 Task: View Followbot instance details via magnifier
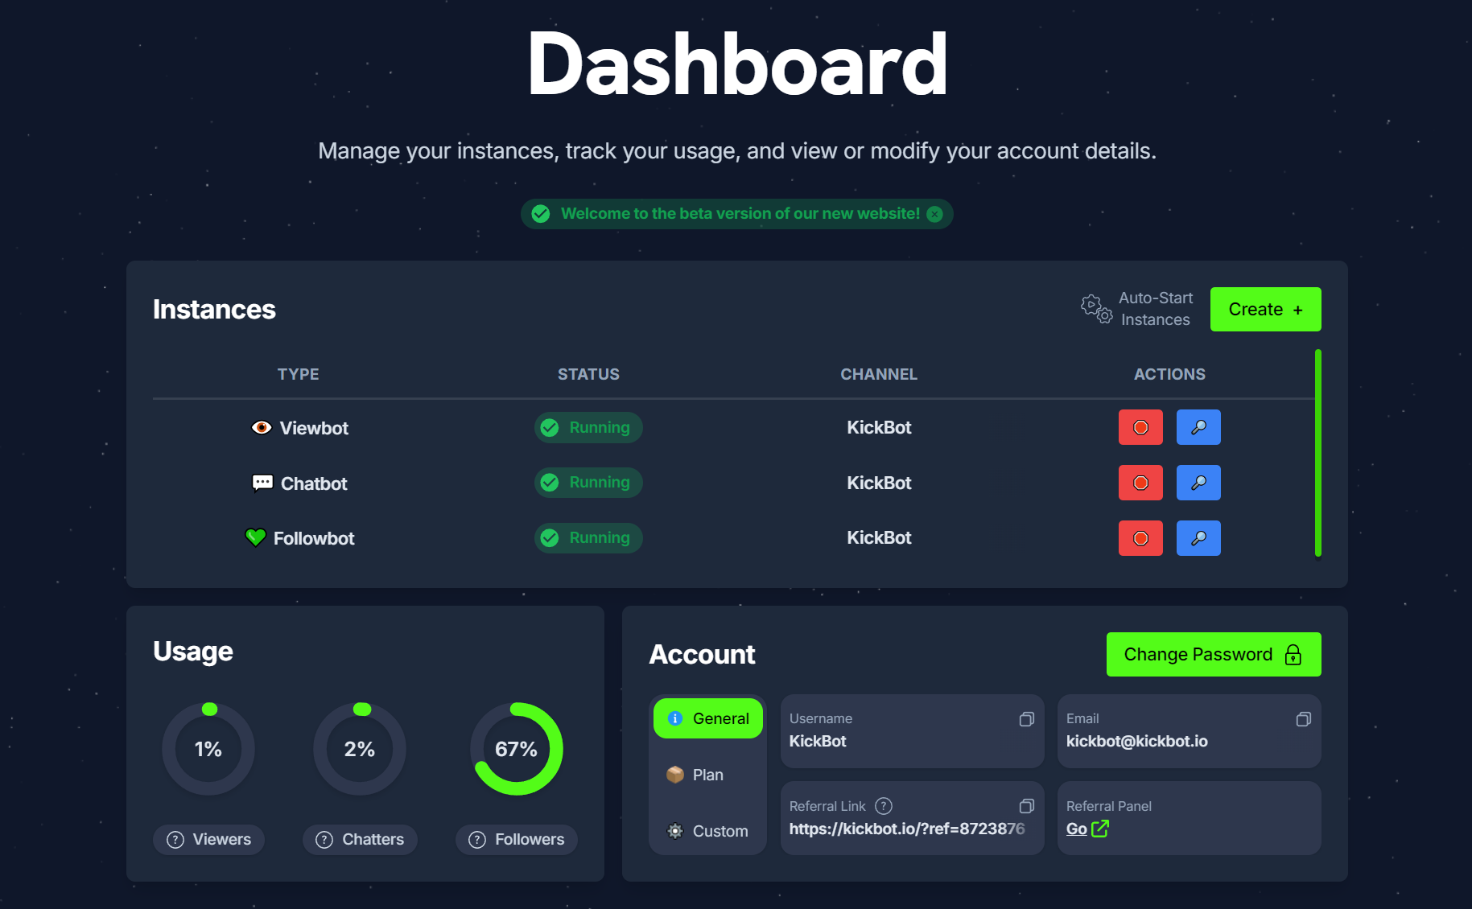tap(1198, 538)
